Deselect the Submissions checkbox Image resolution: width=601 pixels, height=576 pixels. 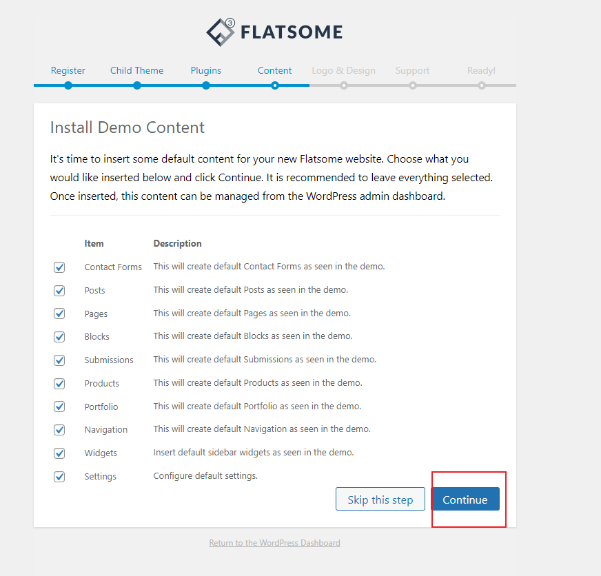[x=59, y=360]
